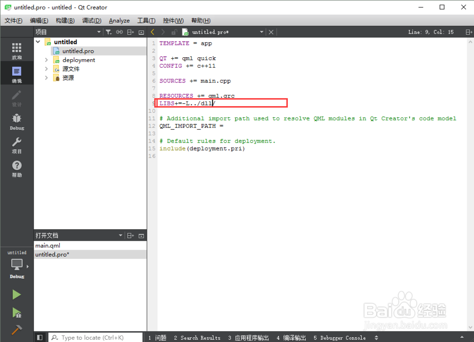Open the 编辑(E) menu

point(39,20)
